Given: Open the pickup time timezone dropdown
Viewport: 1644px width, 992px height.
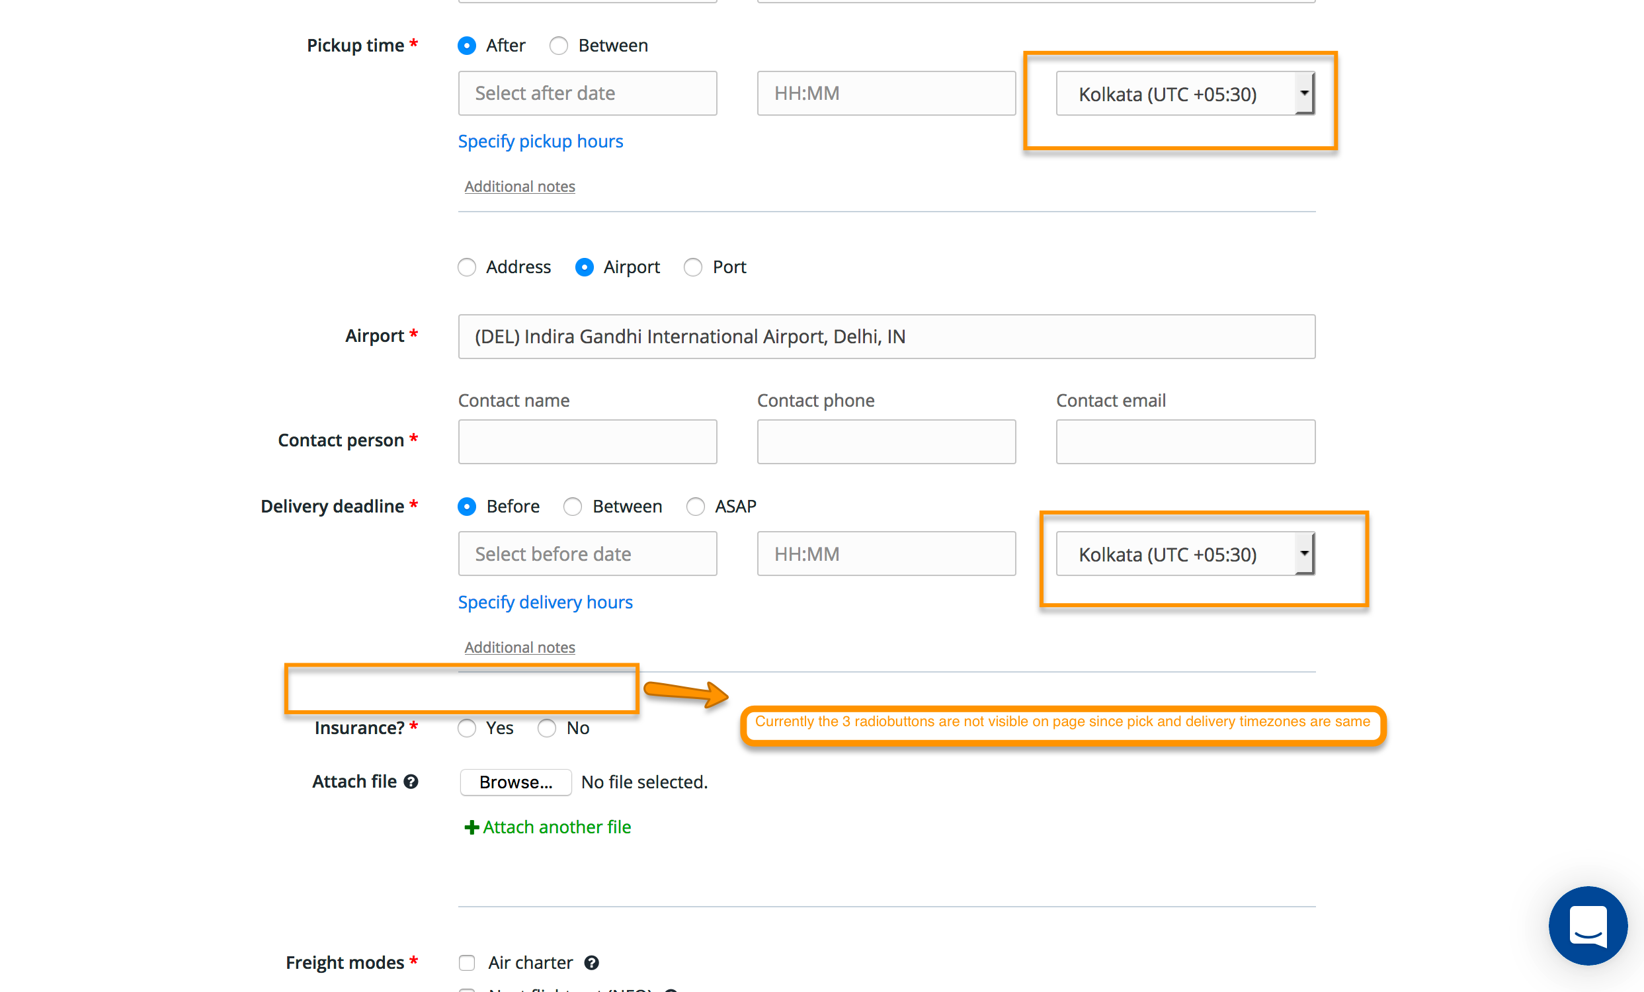Looking at the screenshot, I should pos(1185,94).
